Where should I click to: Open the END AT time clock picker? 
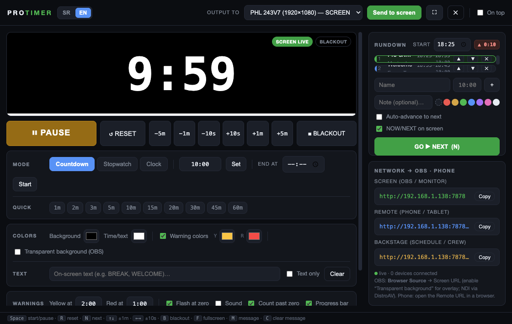(315, 164)
